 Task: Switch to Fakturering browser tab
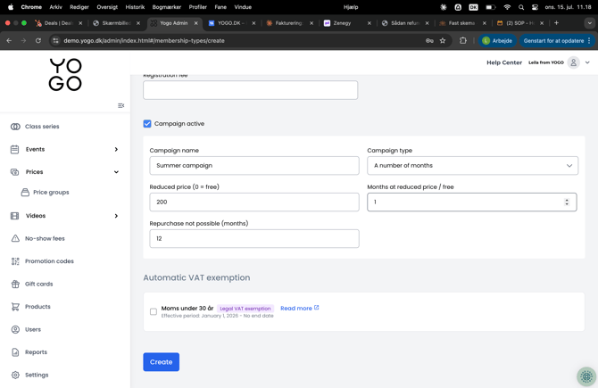289,23
